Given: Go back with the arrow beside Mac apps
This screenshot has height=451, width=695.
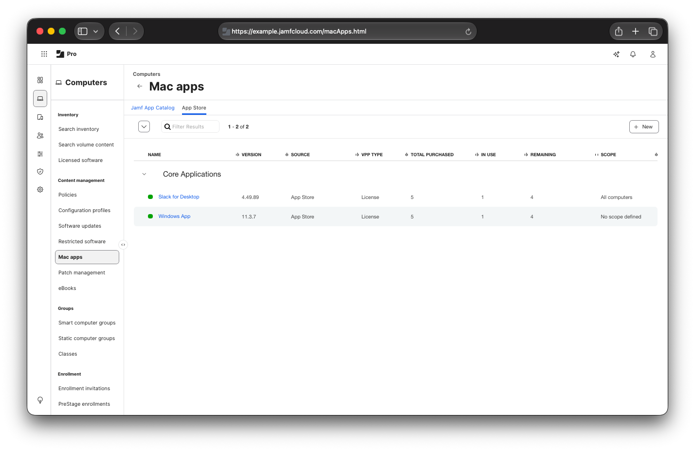Looking at the screenshot, I should pos(140,86).
